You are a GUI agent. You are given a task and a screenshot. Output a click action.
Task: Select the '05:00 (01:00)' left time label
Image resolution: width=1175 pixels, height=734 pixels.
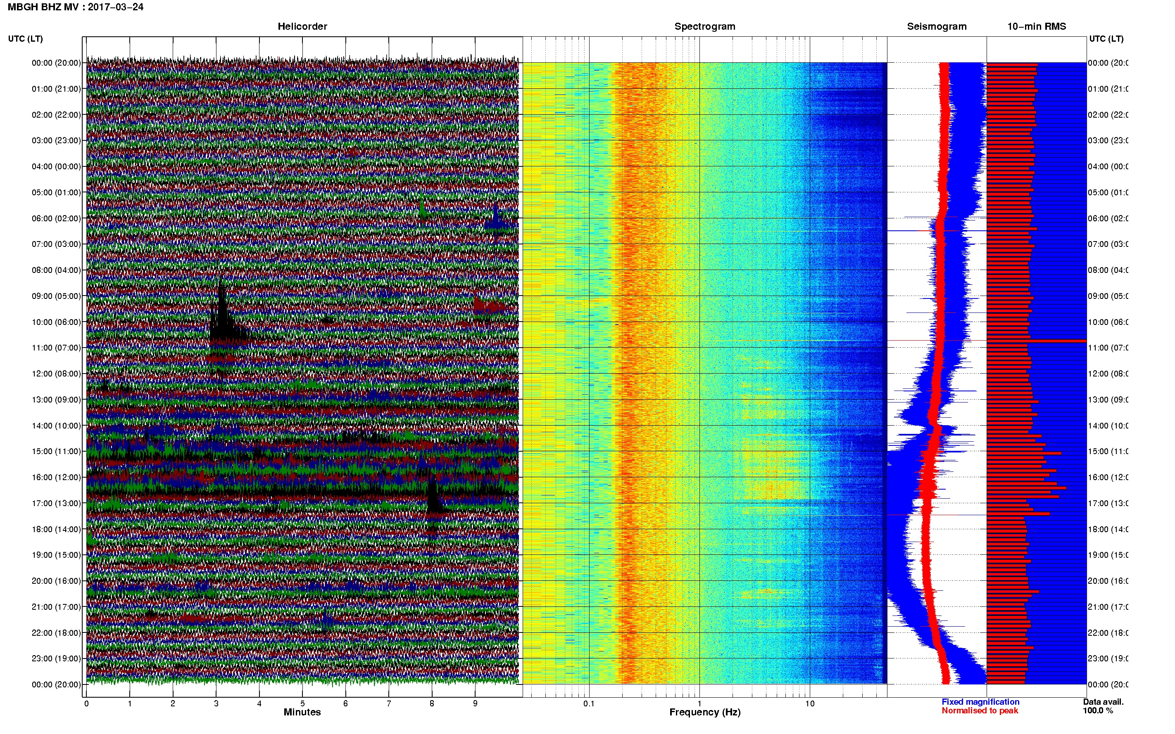56,192
